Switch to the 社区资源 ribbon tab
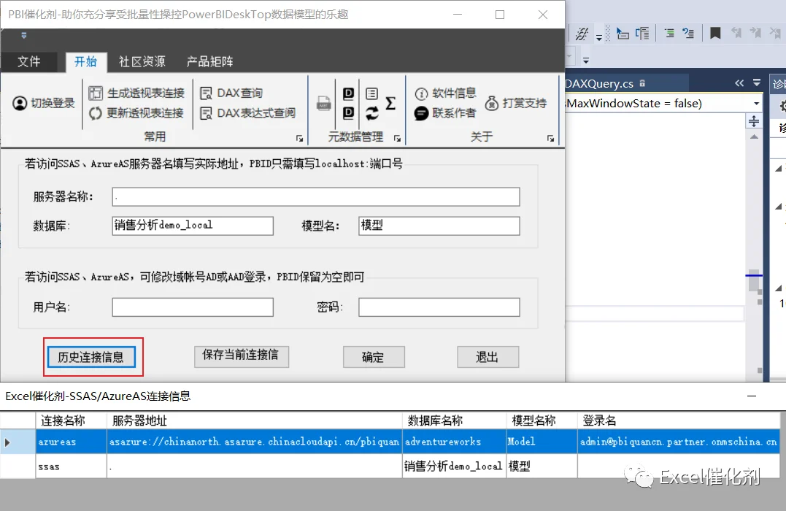The width and height of the screenshot is (786, 511). (142, 61)
